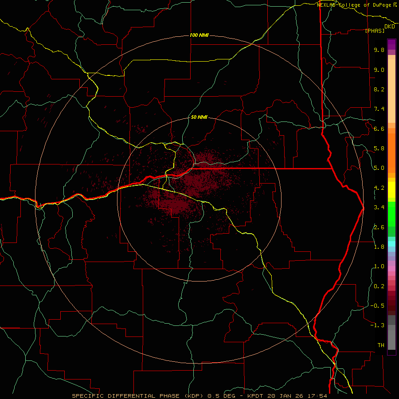Click the 2.6 scale value

379,227
